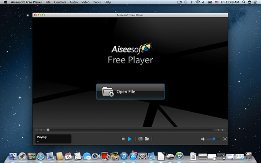Stop playback with the square stop button

(x=124, y=139)
